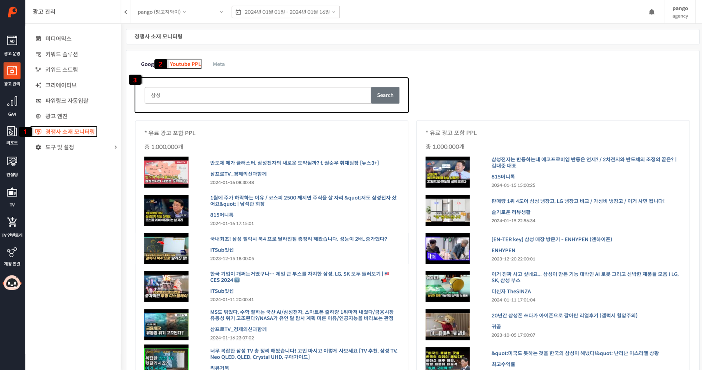Expand 도구 및 설정 submenu arrow
Screen dimensions: 702x370
click(116, 147)
